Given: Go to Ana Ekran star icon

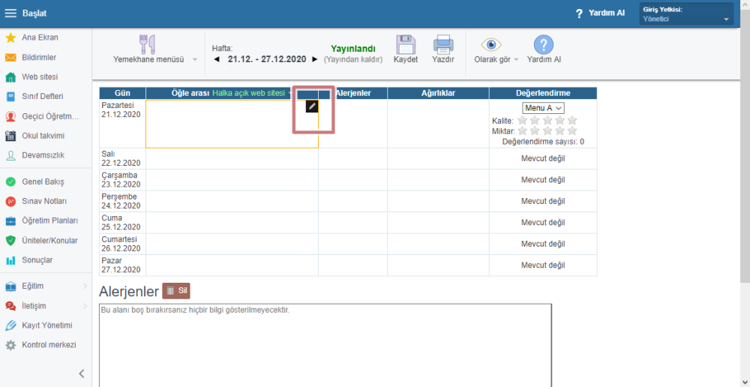Looking at the screenshot, I should (x=10, y=37).
